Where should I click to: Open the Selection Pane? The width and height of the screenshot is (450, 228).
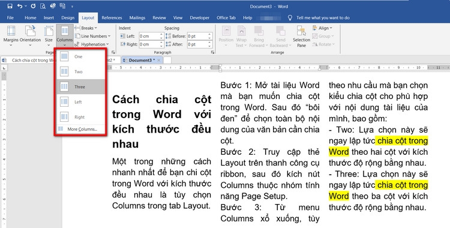(x=301, y=36)
